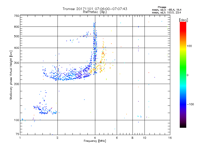Click the x-axis tick label '16'
This screenshot has height=150, width=200.
tap(170, 138)
